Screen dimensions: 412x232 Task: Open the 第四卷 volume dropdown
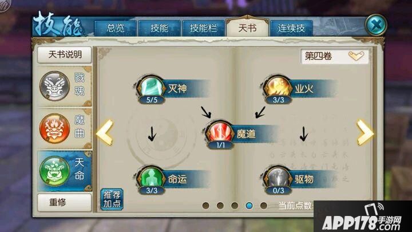[x=335, y=56]
